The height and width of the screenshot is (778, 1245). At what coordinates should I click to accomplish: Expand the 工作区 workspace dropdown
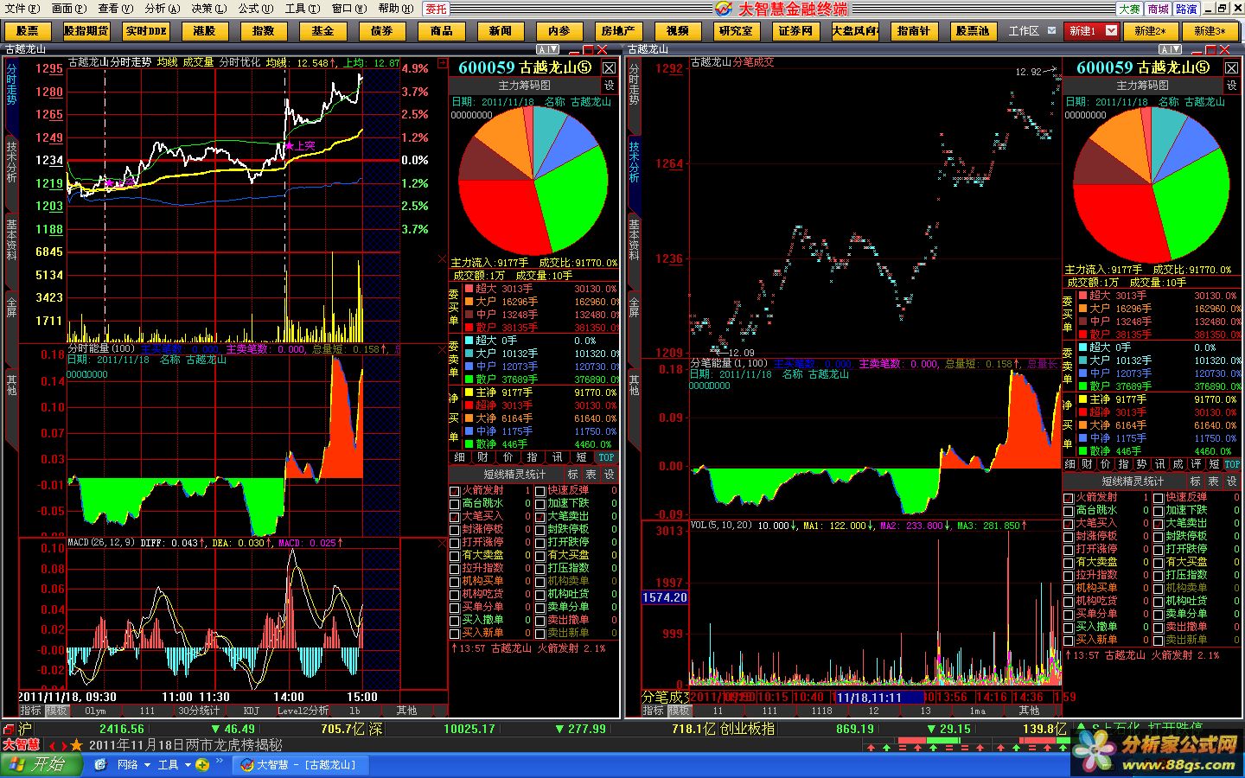click(x=1052, y=30)
